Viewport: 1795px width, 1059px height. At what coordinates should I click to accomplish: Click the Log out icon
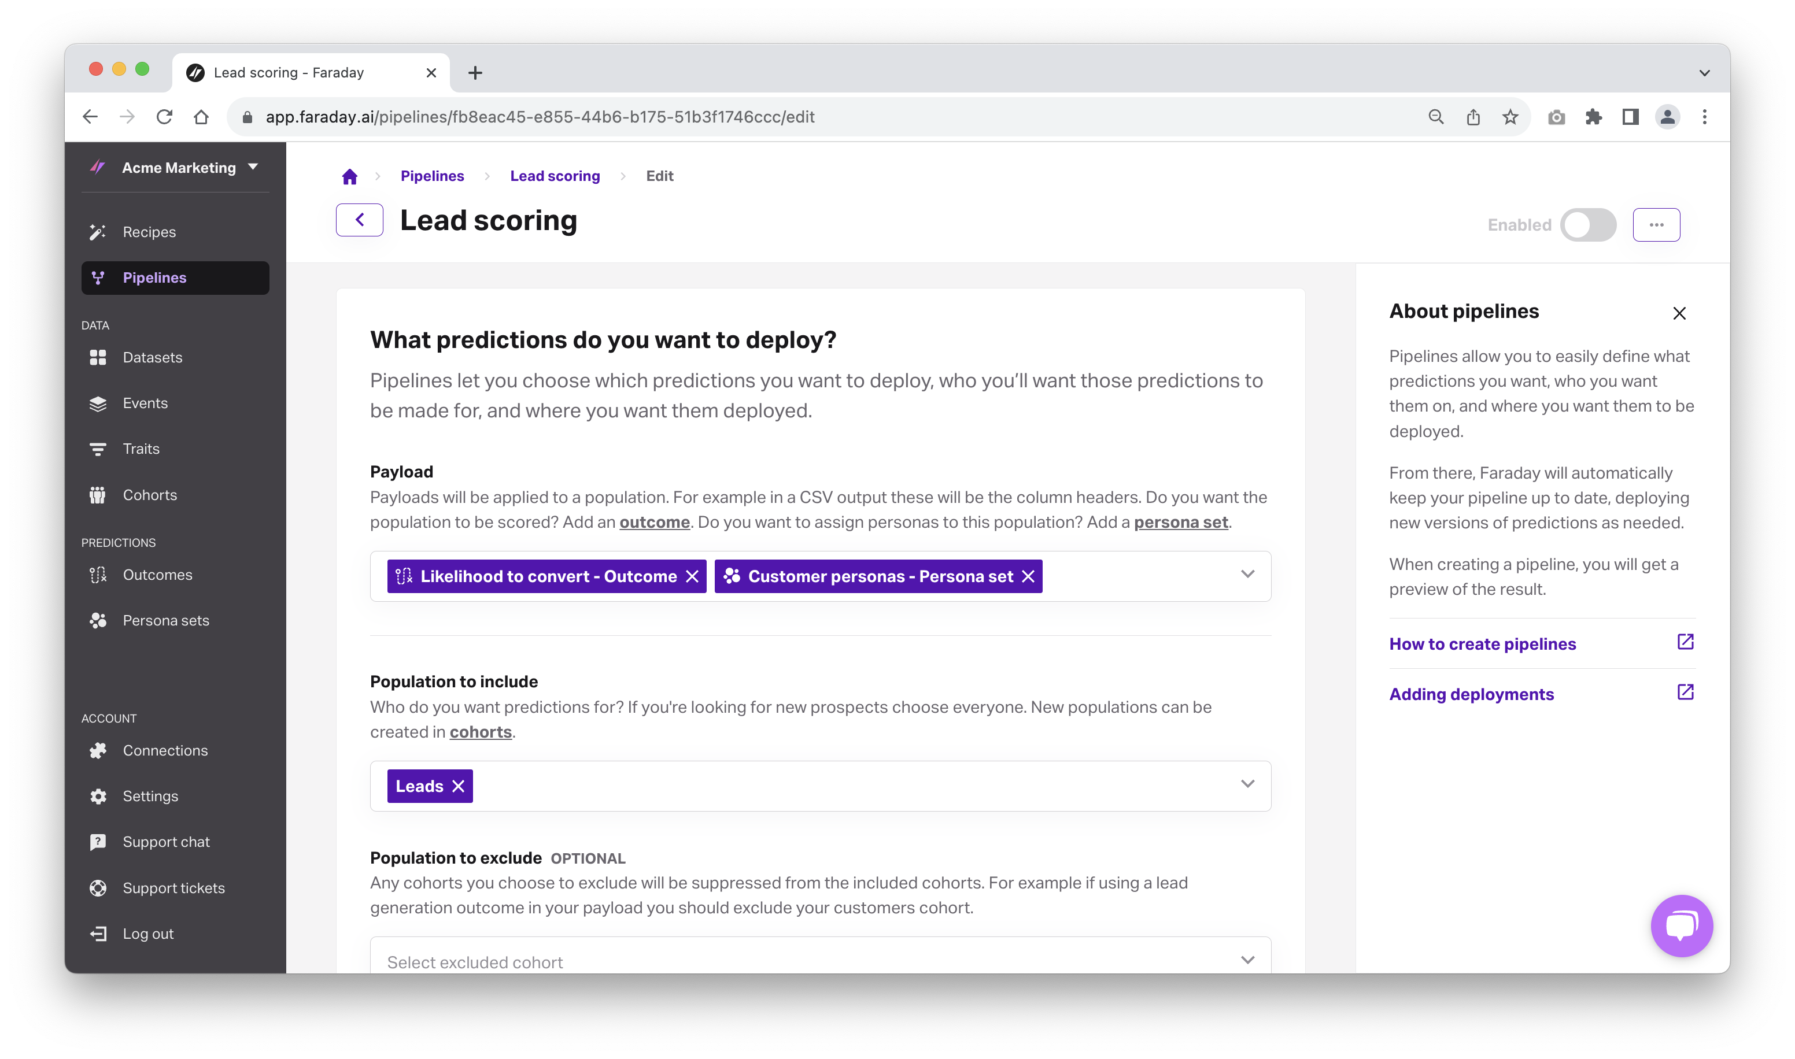pyautogui.click(x=98, y=934)
